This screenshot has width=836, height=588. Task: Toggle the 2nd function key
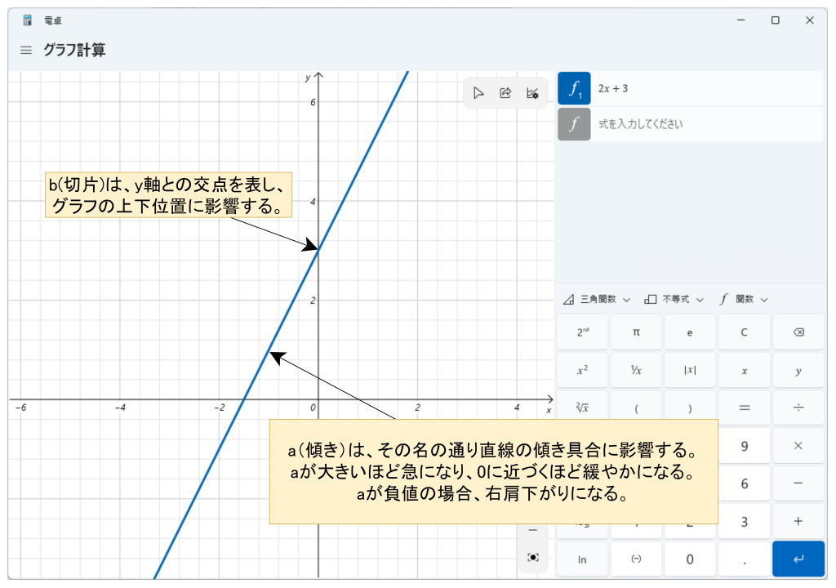pyautogui.click(x=583, y=332)
